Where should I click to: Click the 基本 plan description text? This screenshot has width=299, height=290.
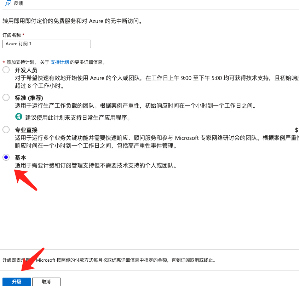[x=96, y=165]
